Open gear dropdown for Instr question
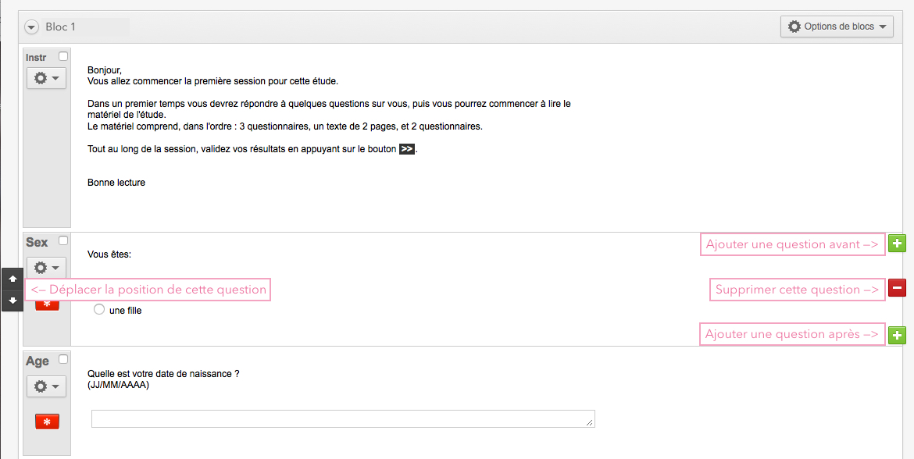914x459 pixels. (x=47, y=78)
